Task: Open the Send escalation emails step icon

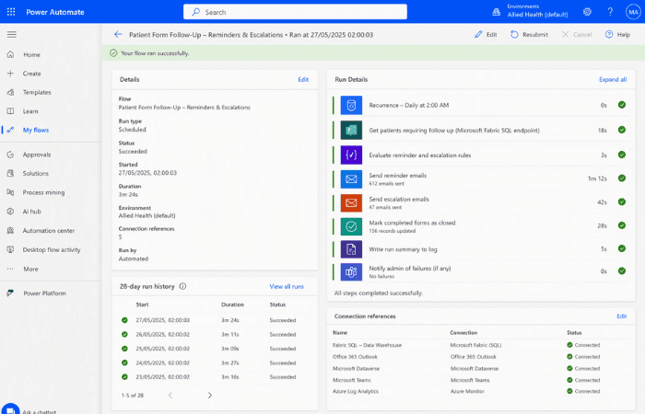Action: pyautogui.click(x=351, y=202)
